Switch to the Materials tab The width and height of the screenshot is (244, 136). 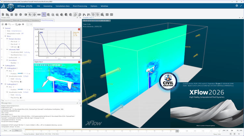pos(16,20)
